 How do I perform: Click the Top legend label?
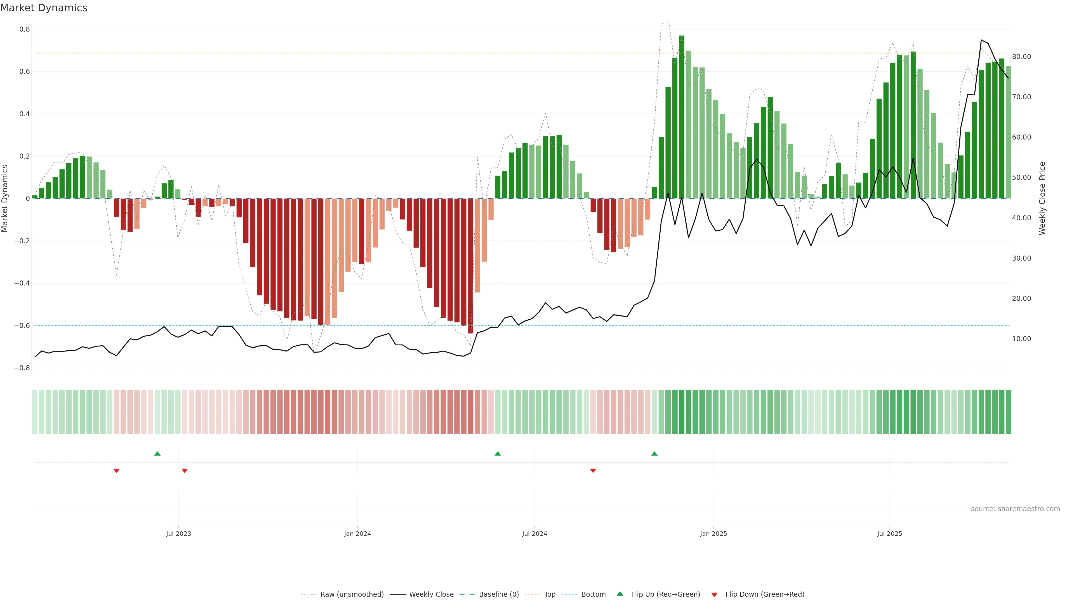[x=550, y=594]
